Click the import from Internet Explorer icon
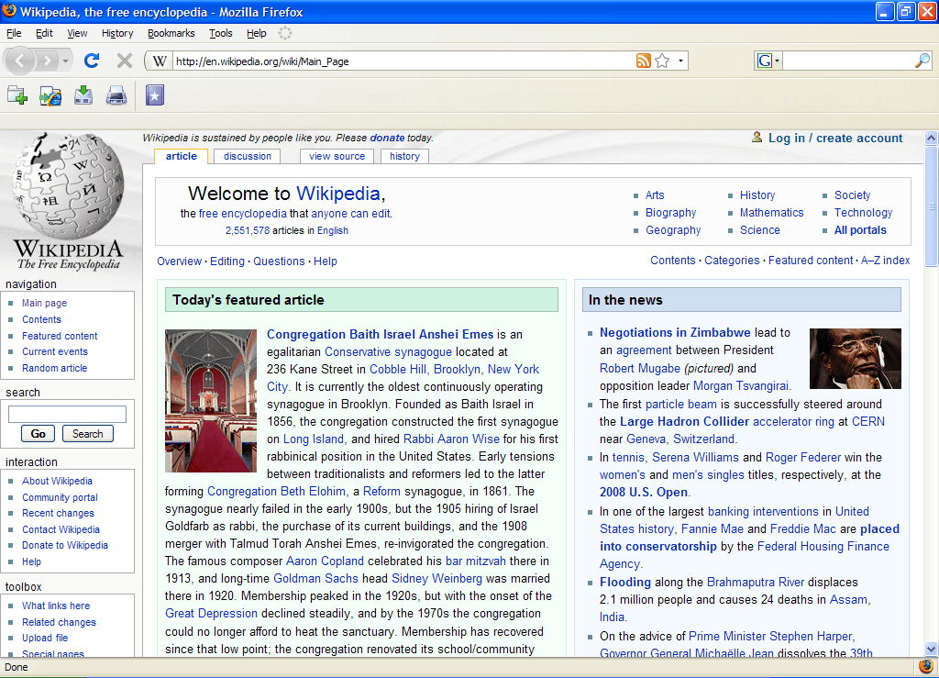This screenshot has width=939, height=678. [50, 95]
